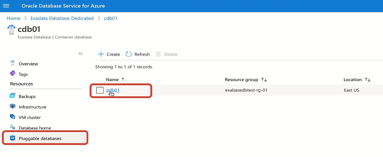Collapse the sidebar with double chevron
Screen dimensions: 383x157
80,53
